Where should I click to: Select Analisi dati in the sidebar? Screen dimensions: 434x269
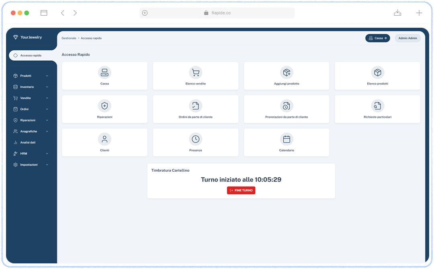(29, 142)
